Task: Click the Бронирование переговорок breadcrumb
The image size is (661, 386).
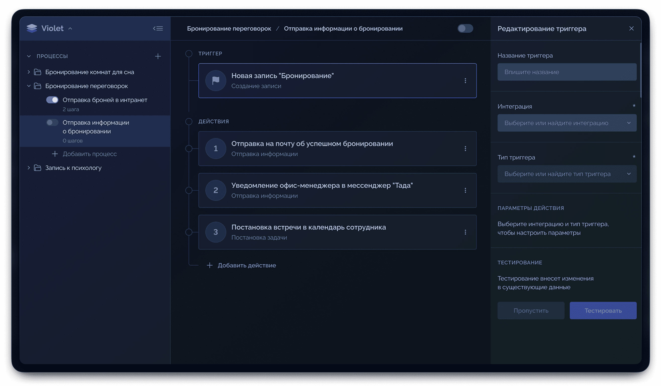Action: (x=229, y=29)
